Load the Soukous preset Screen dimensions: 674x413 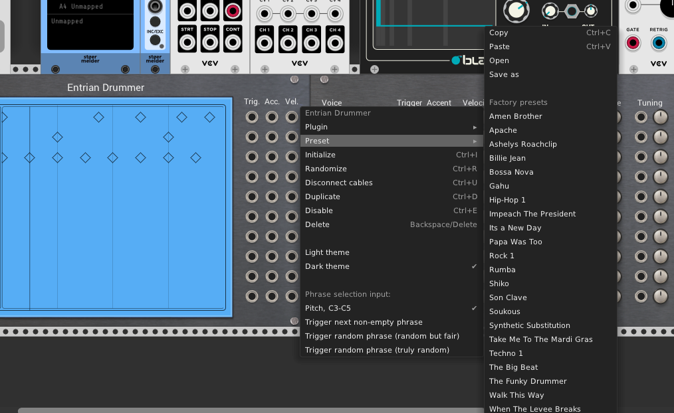tap(550, 311)
